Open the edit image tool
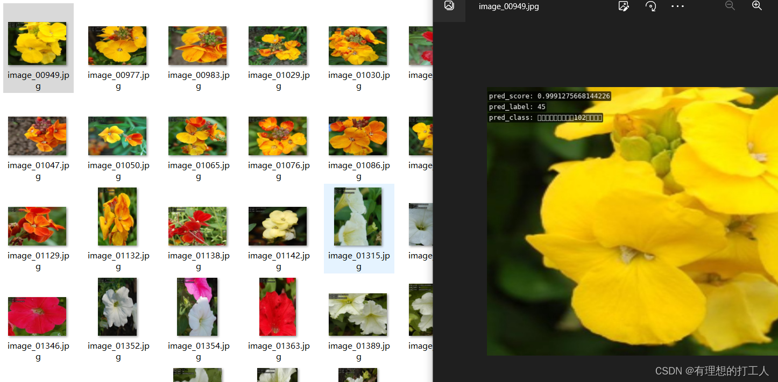This screenshot has height=382, width=778. coord(624,6)
